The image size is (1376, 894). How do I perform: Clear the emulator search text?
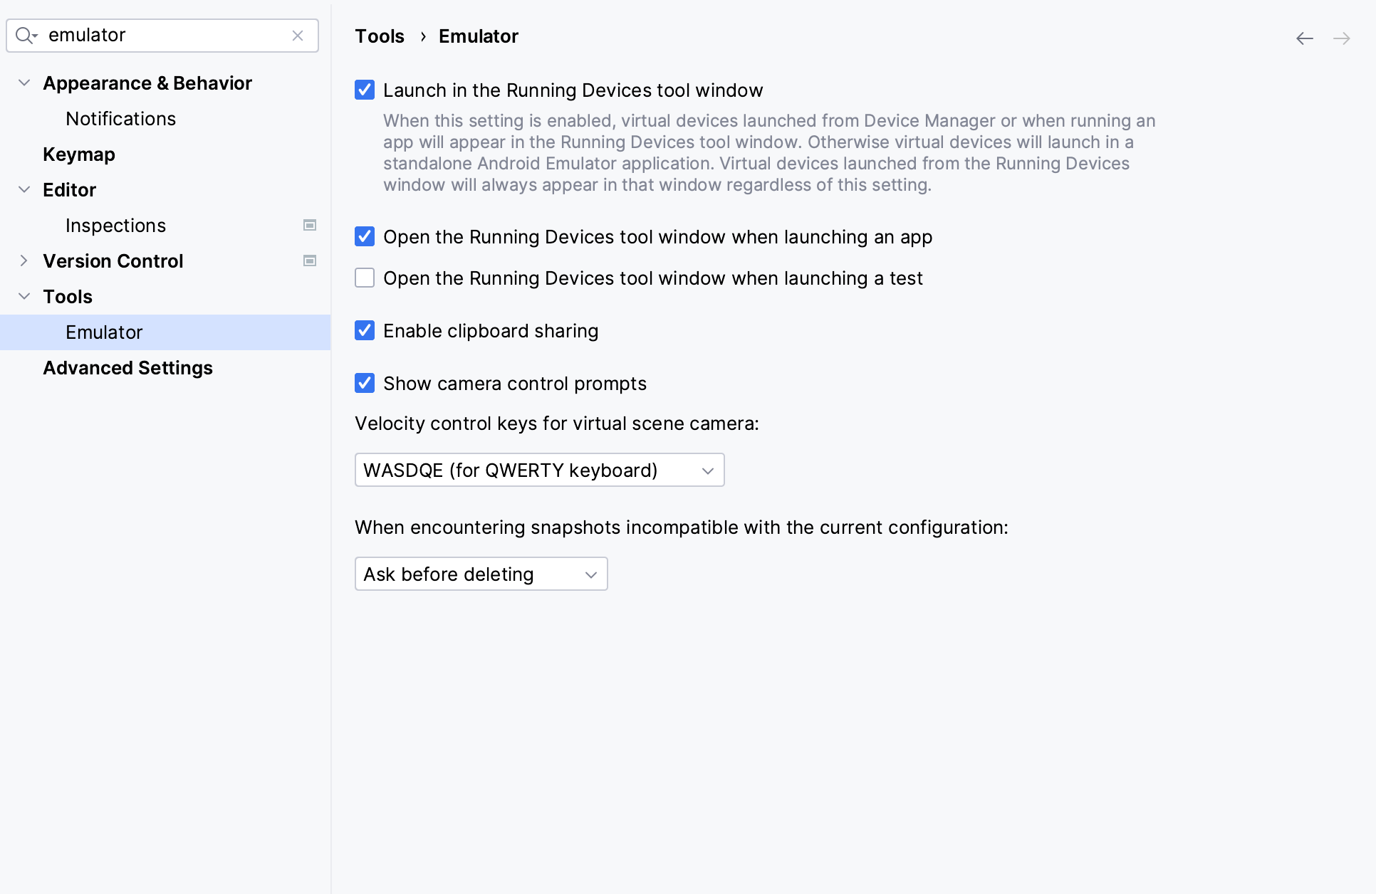[298, 36]
